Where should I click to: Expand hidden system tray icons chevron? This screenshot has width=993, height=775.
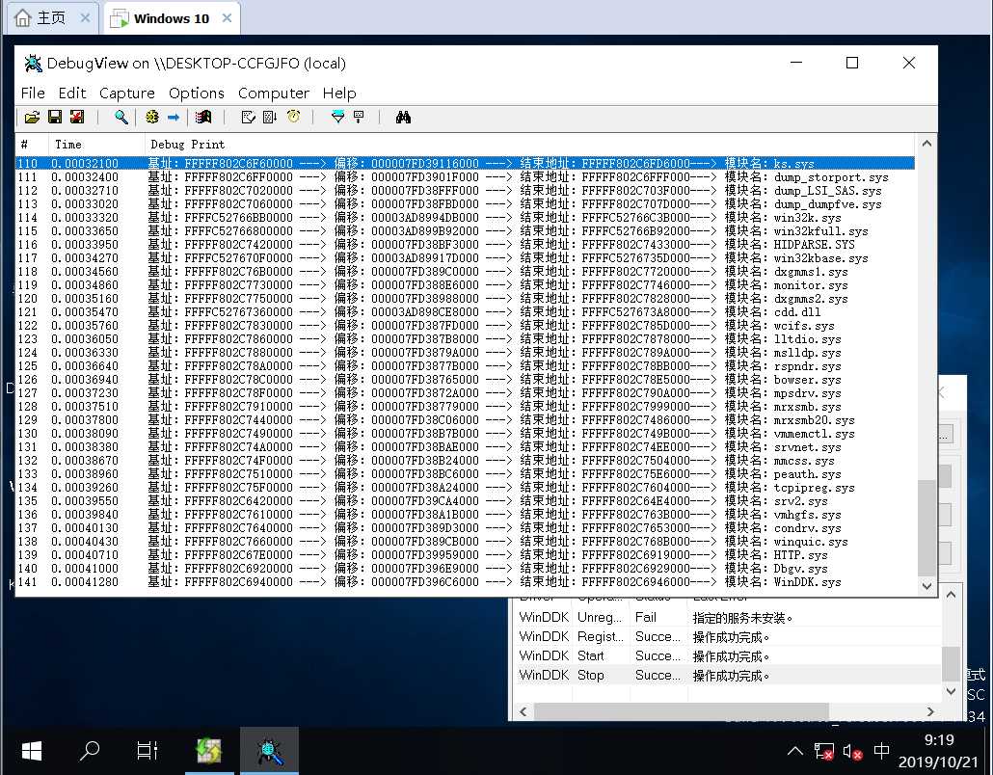[794, 752]
